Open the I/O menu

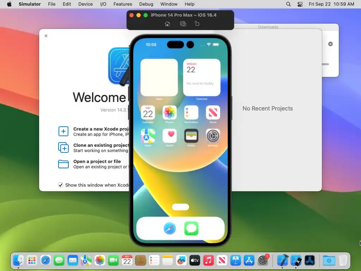pyautogui.click(x=103, y=4)
